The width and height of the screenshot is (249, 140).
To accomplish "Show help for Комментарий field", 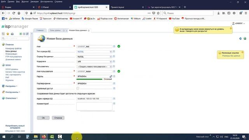I will click(x=114, y=103).
